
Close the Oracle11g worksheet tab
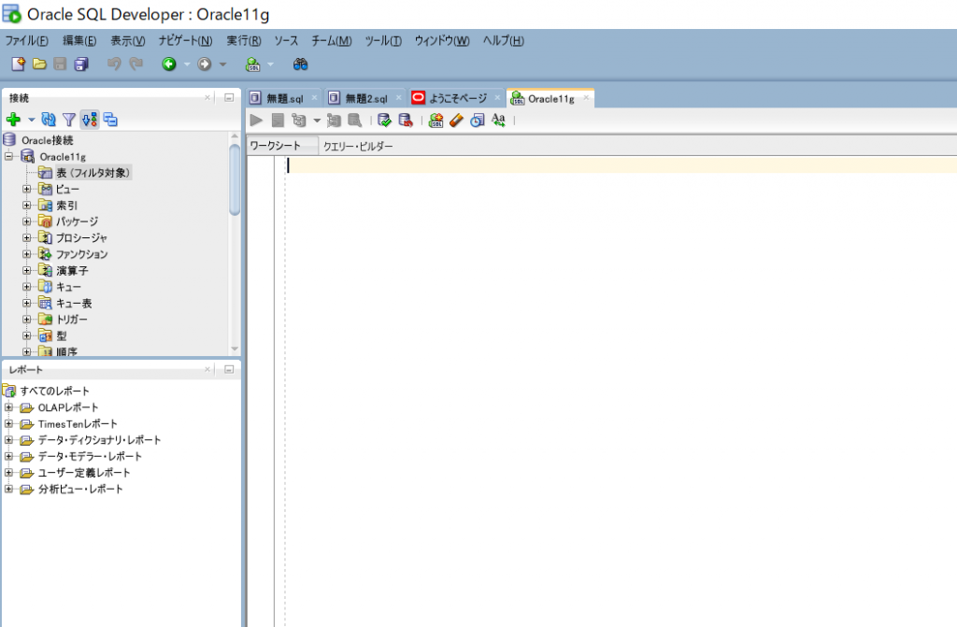coord(586,98)
